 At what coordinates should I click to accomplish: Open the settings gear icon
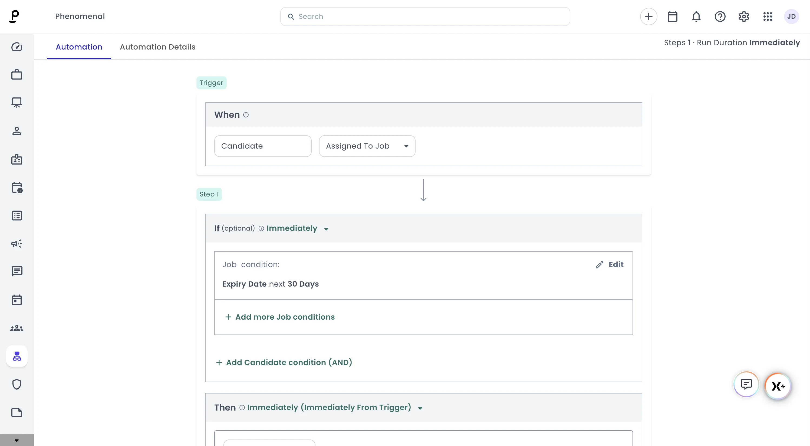(x=744, y=16)
